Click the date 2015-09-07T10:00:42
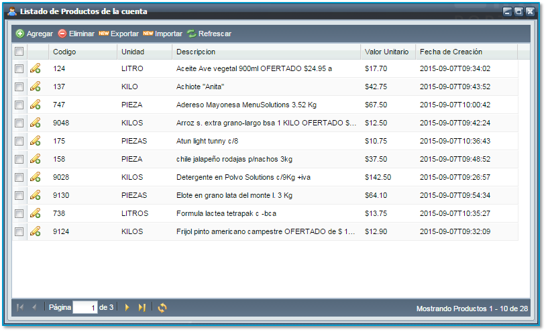The image size is (546, 332). point(455,105)
